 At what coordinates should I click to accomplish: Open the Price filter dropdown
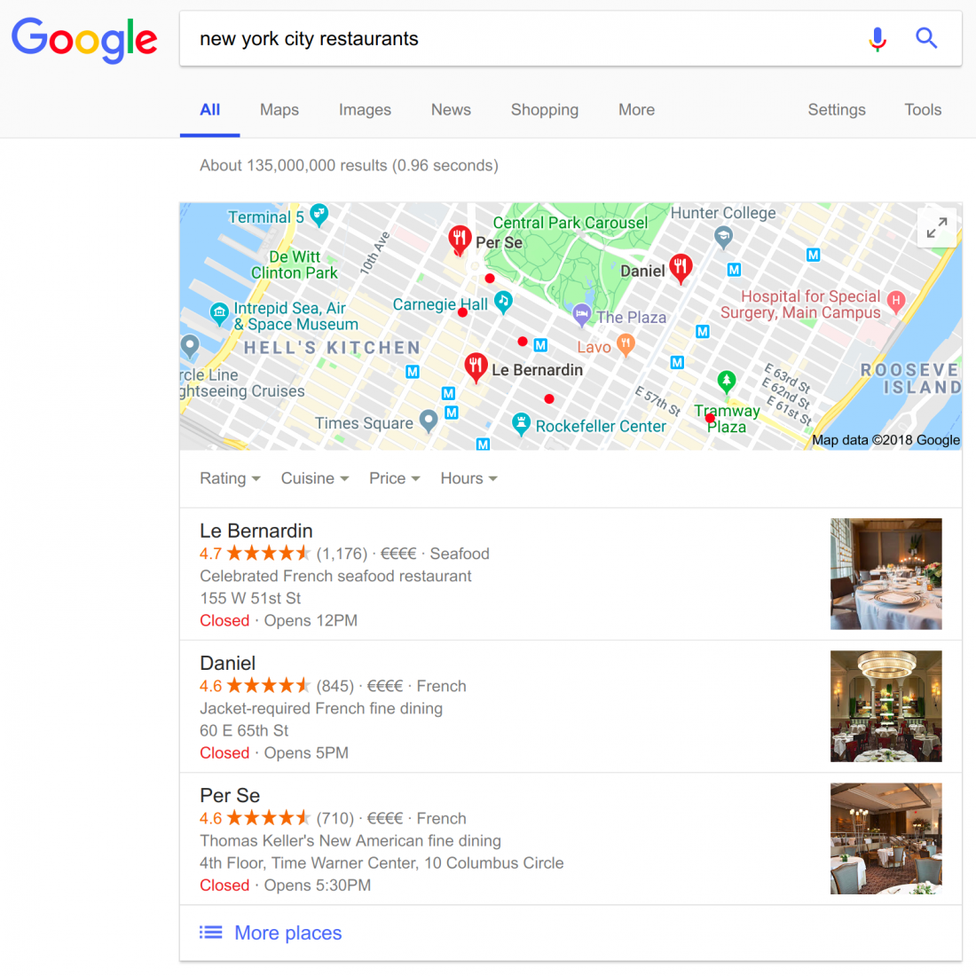[x=395, y=478]
